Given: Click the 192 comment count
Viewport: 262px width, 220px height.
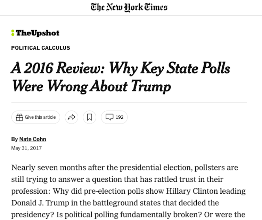Looking at the screenshot, I should pos(120,117).
